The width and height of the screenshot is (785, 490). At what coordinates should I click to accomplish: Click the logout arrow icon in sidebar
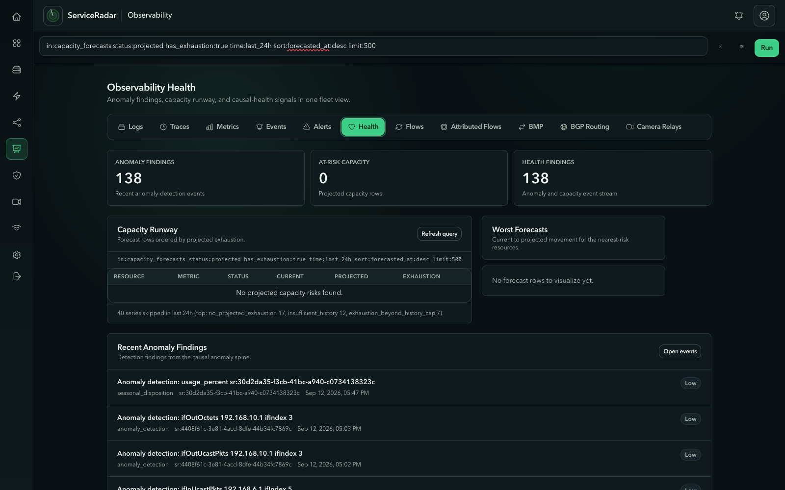click(17, 276)
